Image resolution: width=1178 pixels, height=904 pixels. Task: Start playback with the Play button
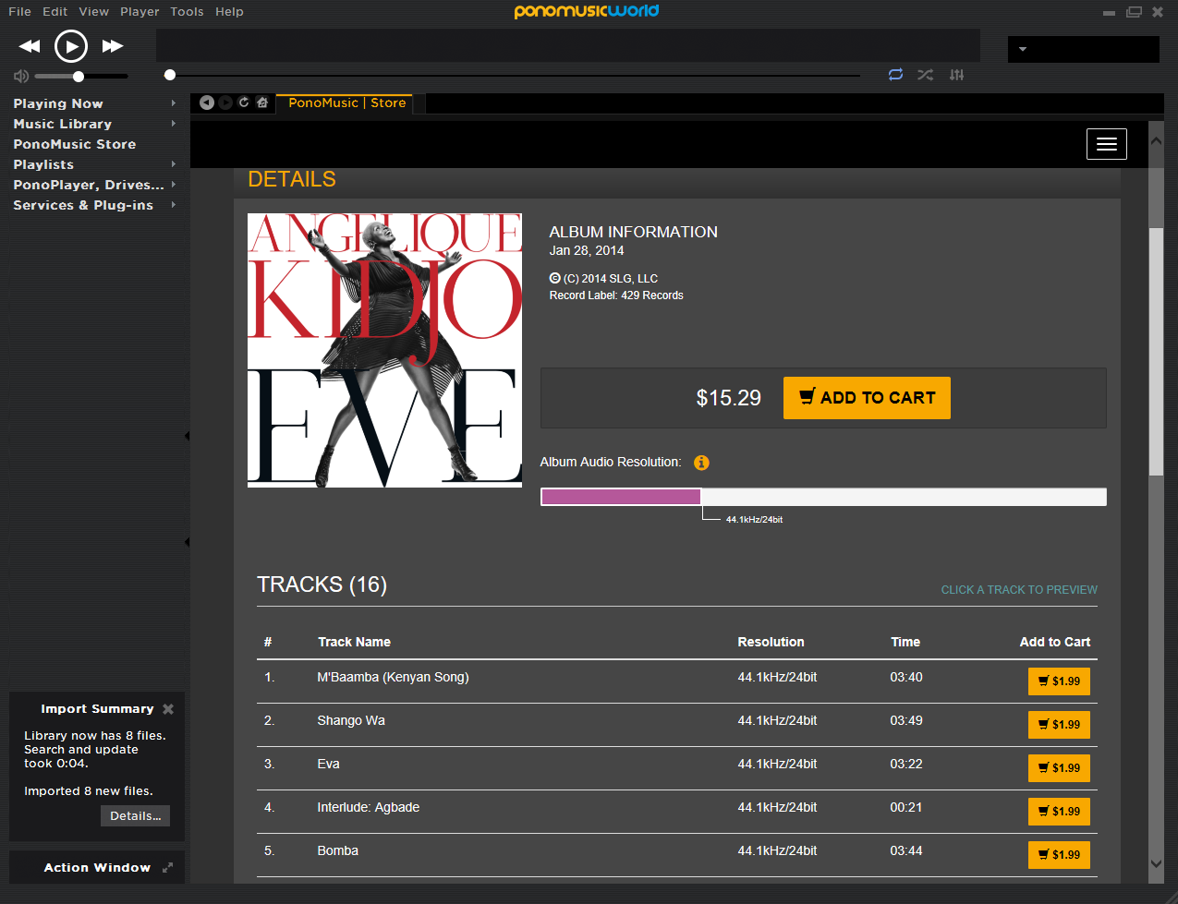click(x=71, y=46)
